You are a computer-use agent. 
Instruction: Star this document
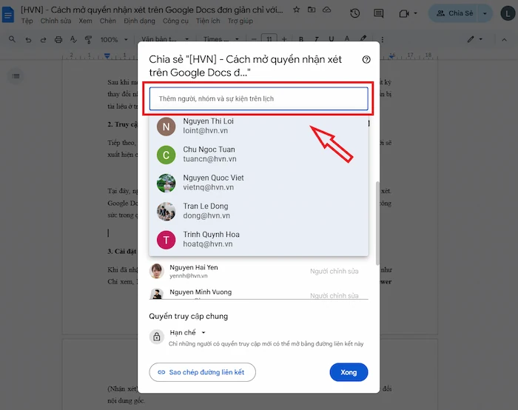point(297,10)
